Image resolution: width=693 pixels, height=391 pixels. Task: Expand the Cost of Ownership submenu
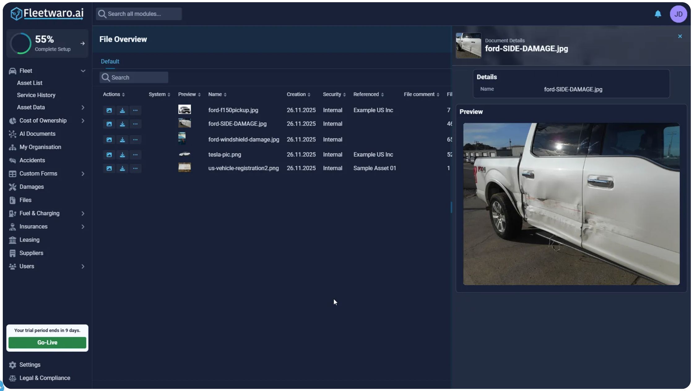tap(83, 121)
